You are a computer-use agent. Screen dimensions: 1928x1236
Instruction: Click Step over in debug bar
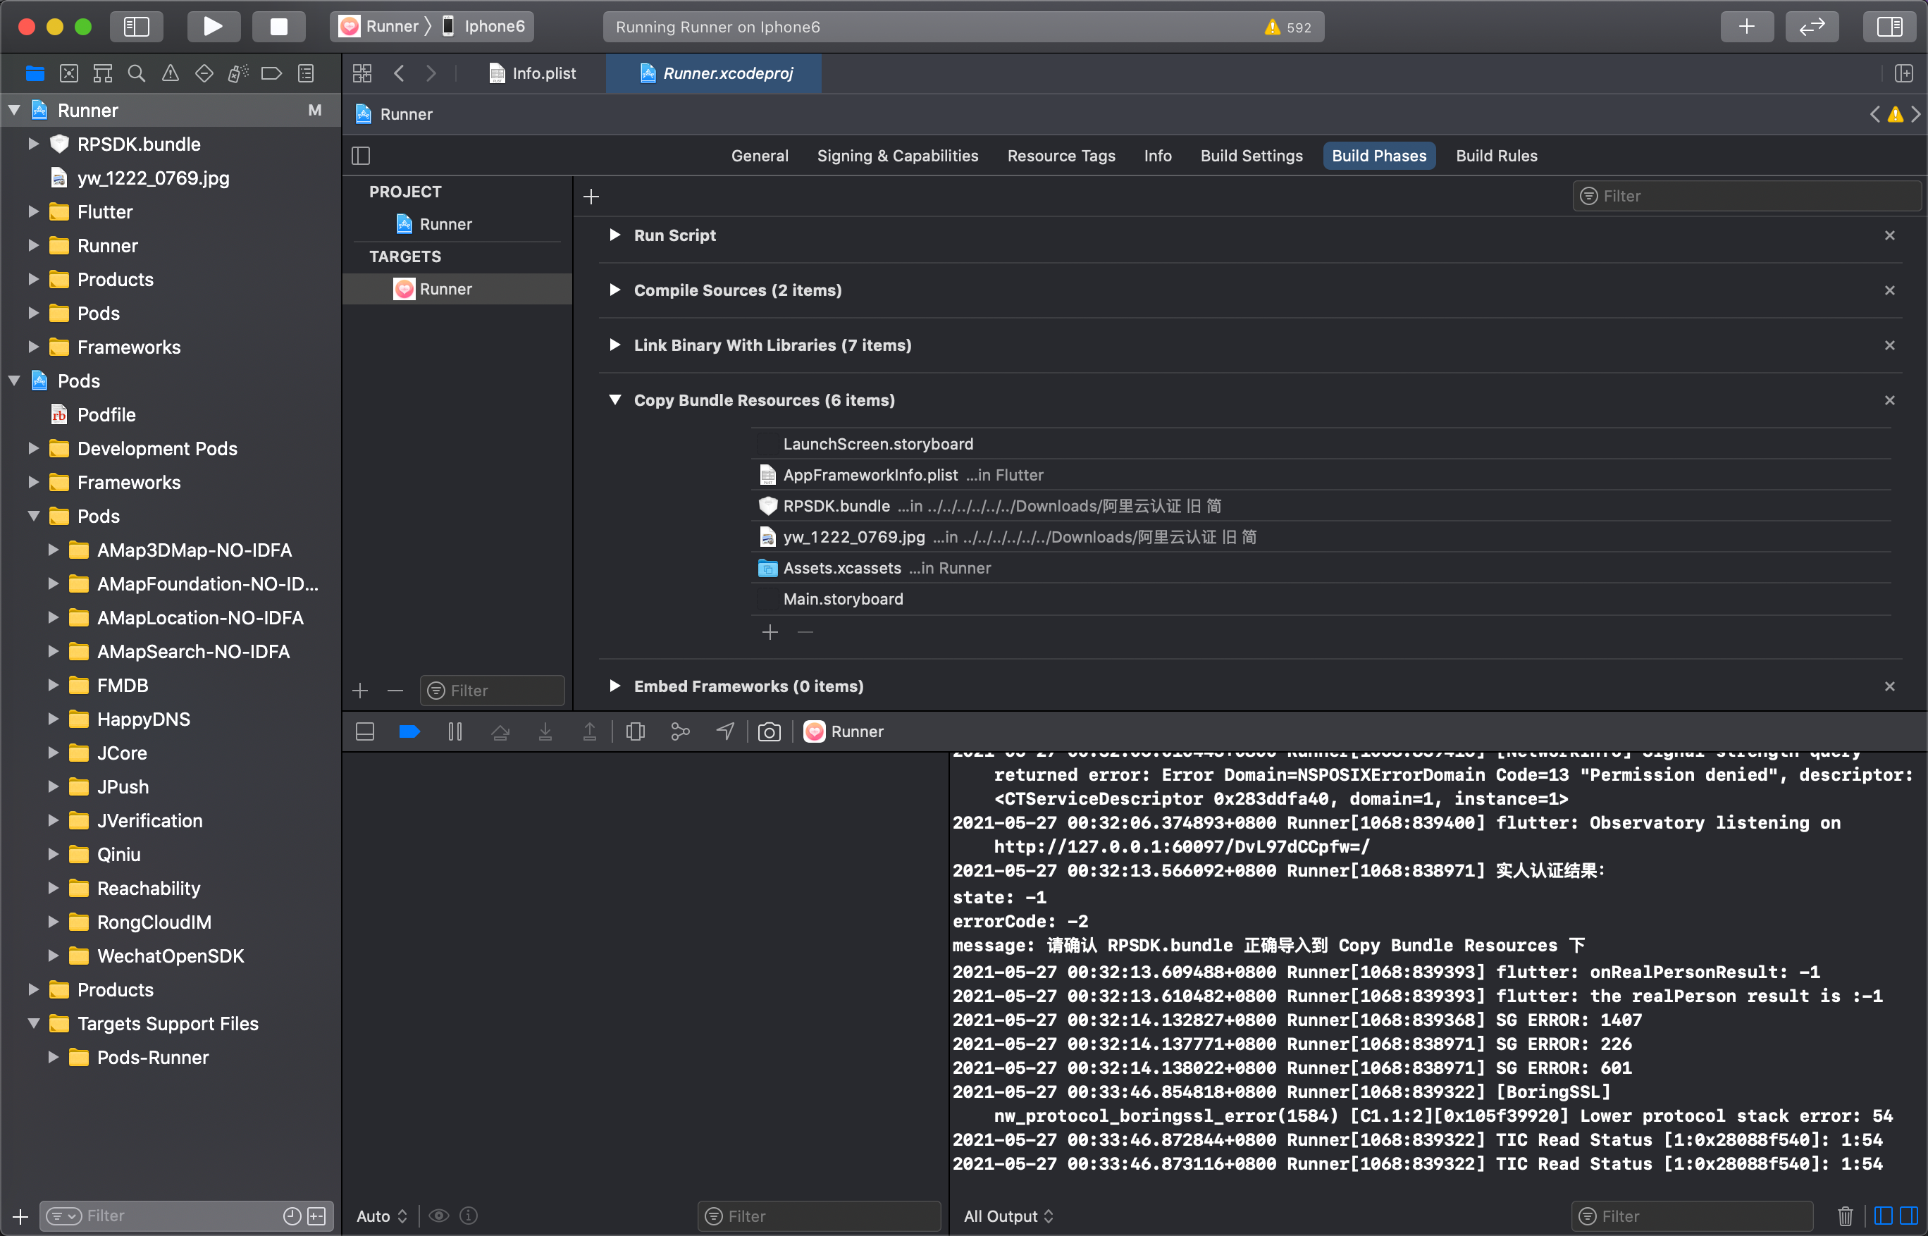(500, 731)
